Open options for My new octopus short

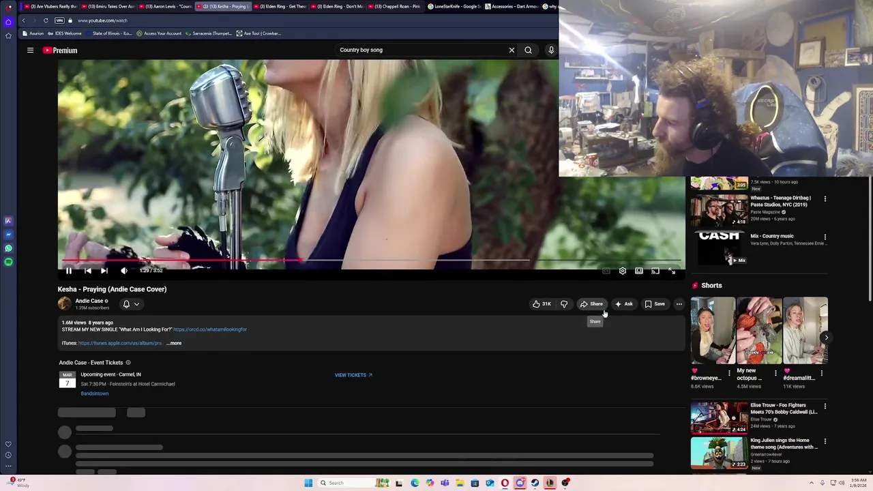point(775,373)
